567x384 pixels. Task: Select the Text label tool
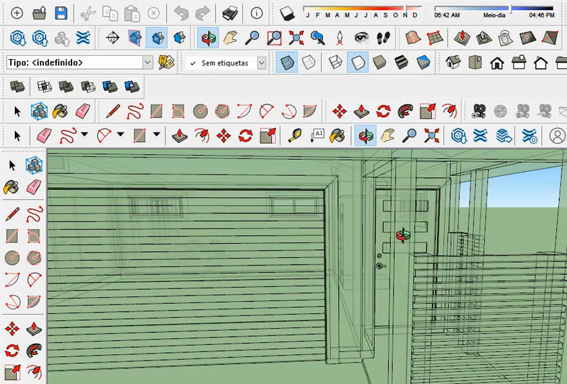tap(317, 135)
